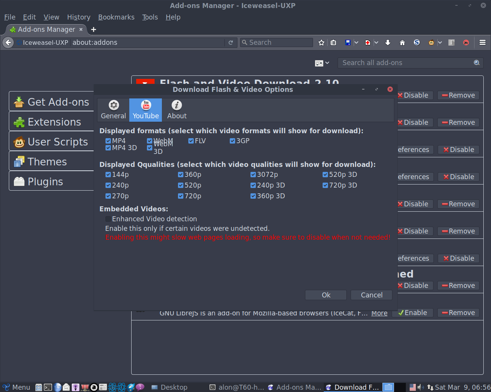Expand dropdown next to red cross icon
491x392 pixels.
click(376, 42)
